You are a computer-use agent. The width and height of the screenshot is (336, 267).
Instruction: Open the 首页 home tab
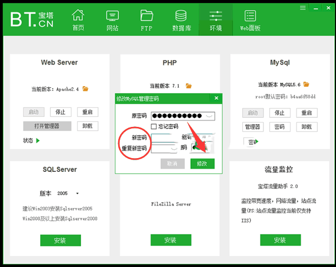[x=78, y=20]
